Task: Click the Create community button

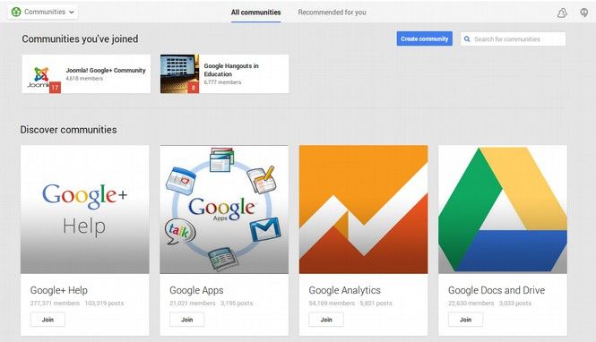Action: 425,38
